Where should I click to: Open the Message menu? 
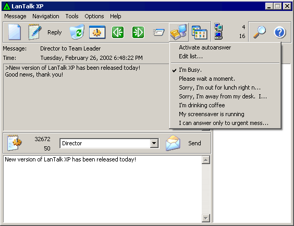tap(15, 16)
